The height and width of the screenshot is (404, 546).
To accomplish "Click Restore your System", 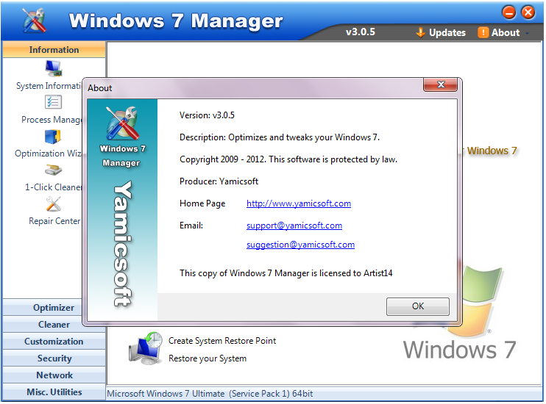I will tap(208, 358).
